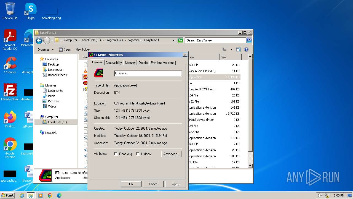Click the Start button
Viewport: 353px width, 199px height.
coord(8,195)
